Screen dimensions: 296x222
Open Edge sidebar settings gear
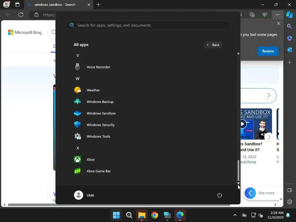point(290,202)
